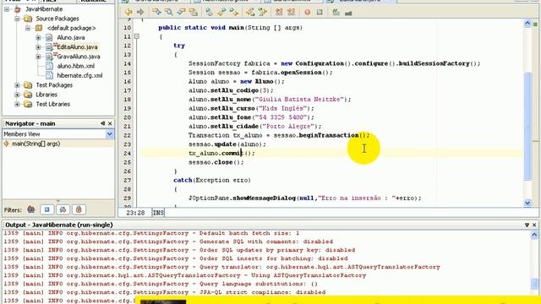The image size is (541, 304).
Task: Toggle Show Inherited Members filter
Action: (x=31, y=209)
